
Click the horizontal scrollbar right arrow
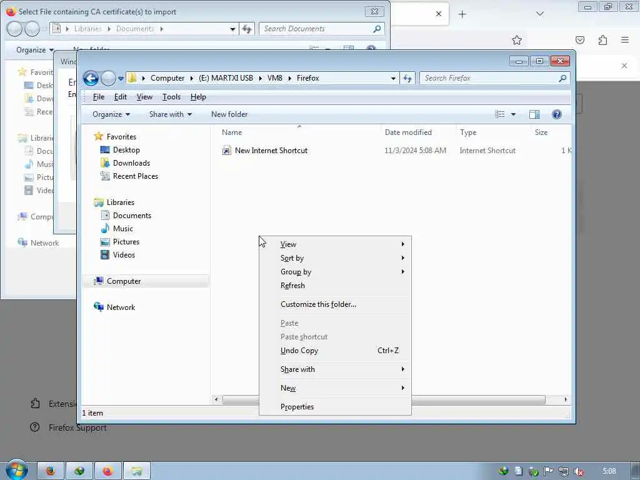[565, 399]
